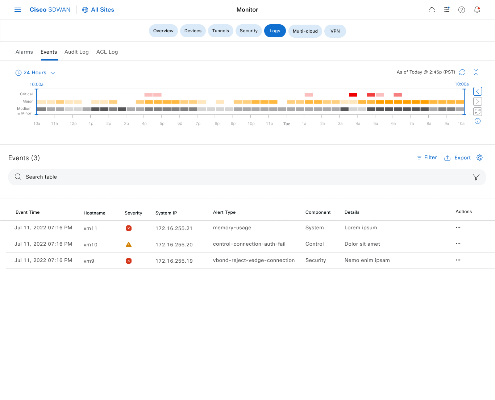Switch to the VPN tab

[x=335, y=31]
